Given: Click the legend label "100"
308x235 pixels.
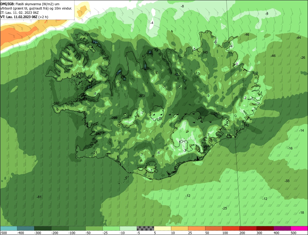Looking at the screenshot, I should coord(225,233).
